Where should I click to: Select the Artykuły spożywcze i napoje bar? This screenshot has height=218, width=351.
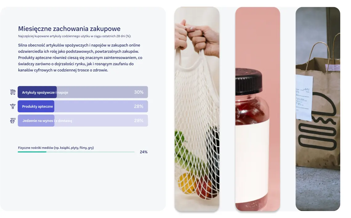[83, 92]
